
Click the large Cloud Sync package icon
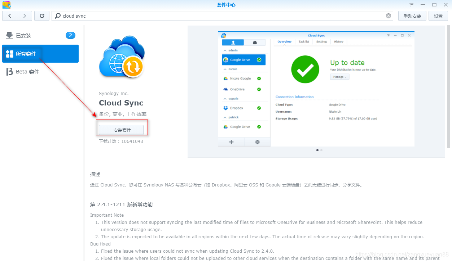122,57
